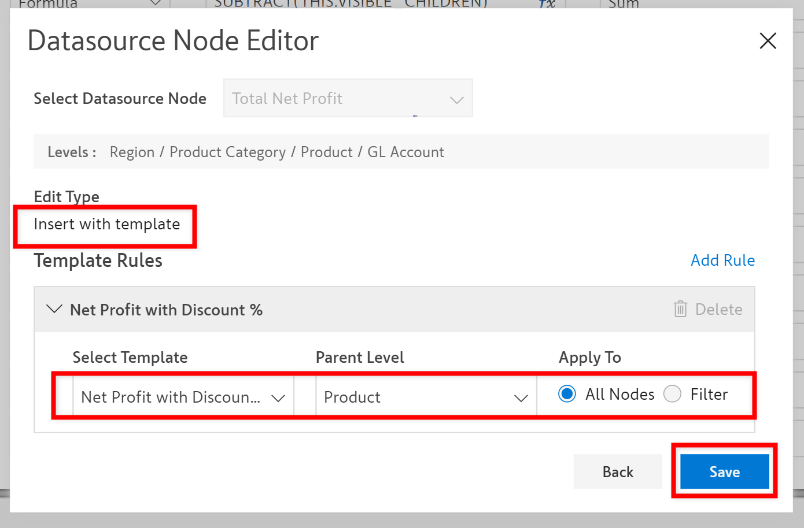Click the Sum field at top right
This screenshot has width=804, height=528.
(x=624, y=4)
